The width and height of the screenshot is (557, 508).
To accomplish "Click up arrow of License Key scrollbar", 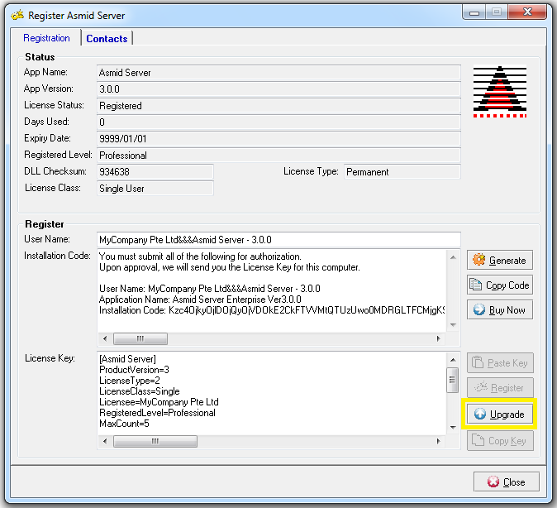I will (x=452, y=359).
